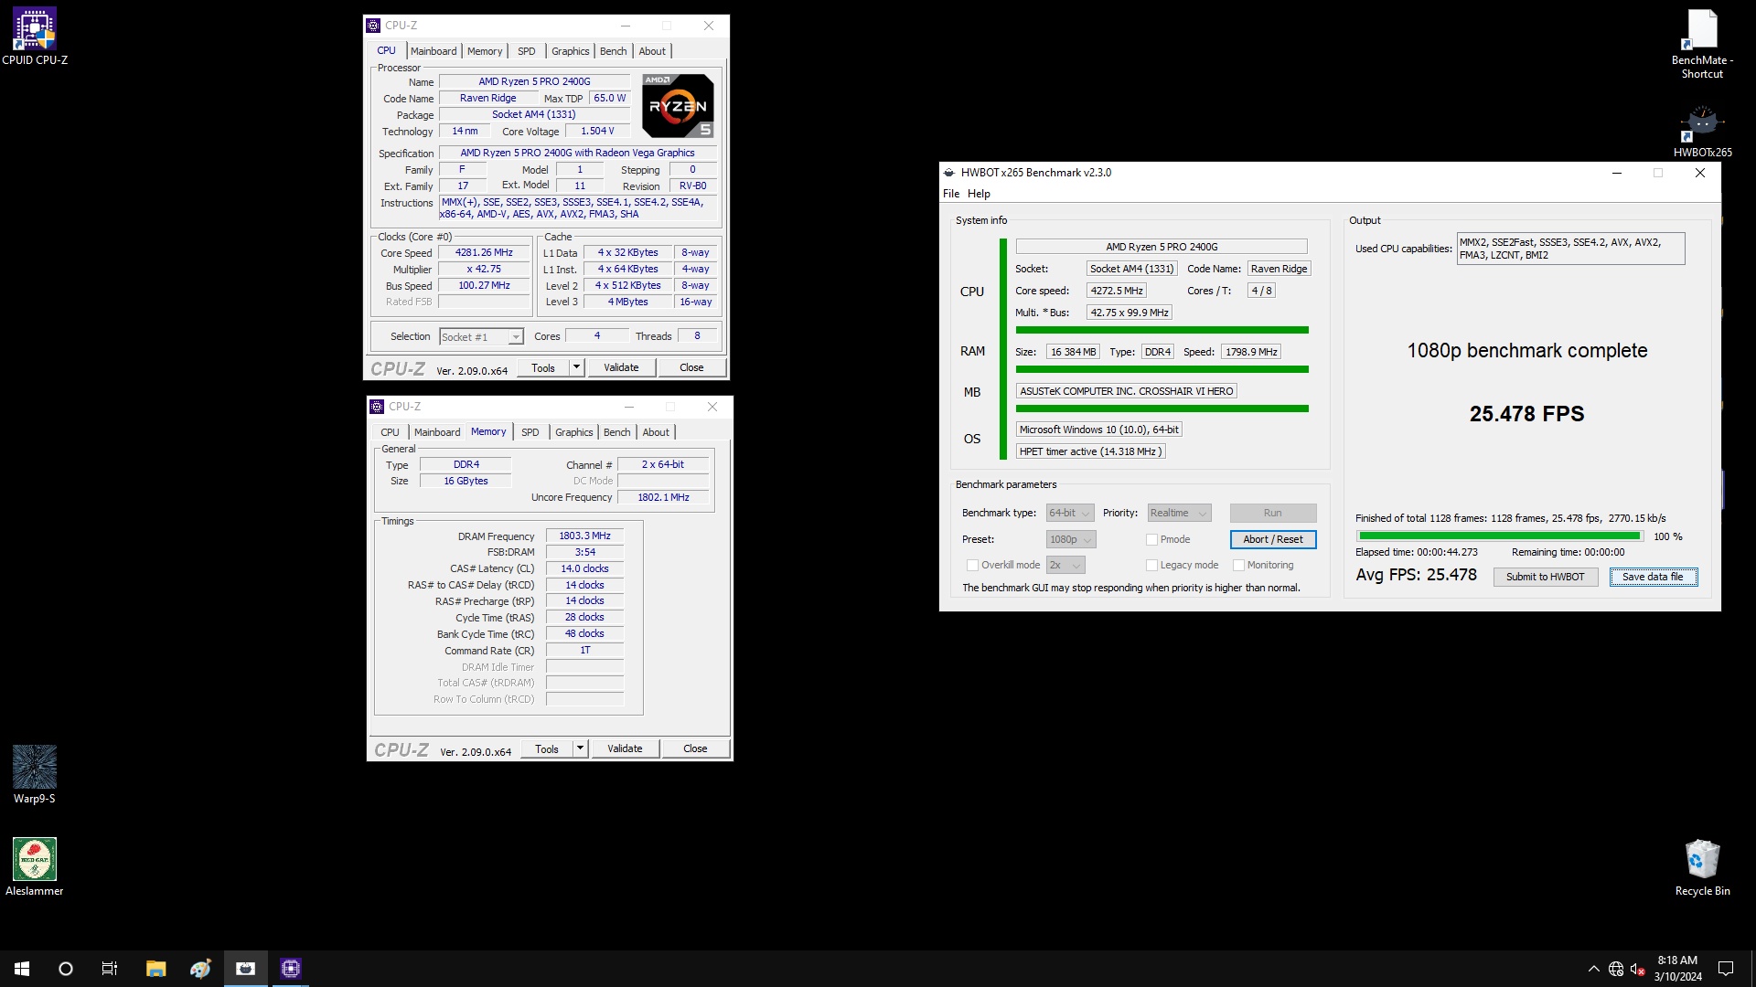Open Task View on the taskbar
This screenshot has height=987, width=1756.
pos(110,969)
